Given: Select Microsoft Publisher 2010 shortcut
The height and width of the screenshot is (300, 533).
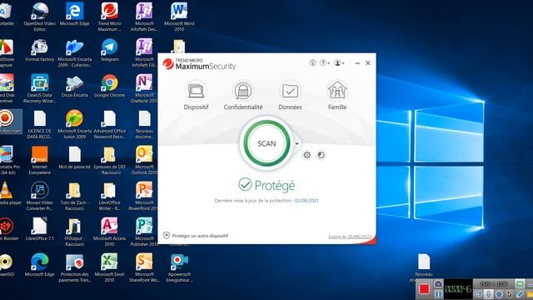Looking at the screenshot, I should coord(144,232).
